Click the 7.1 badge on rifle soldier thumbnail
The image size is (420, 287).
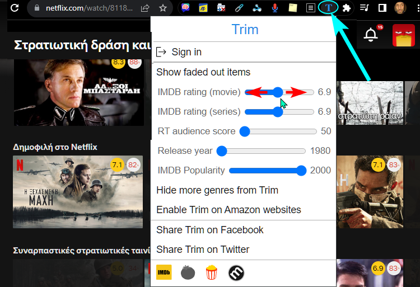378,165
